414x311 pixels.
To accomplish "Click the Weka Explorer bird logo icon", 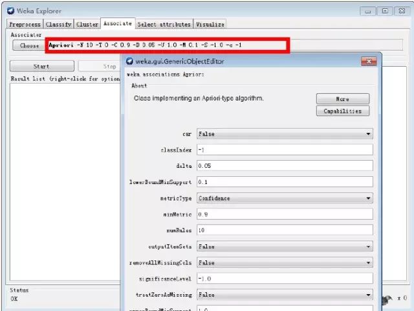I will click(10, 11).
